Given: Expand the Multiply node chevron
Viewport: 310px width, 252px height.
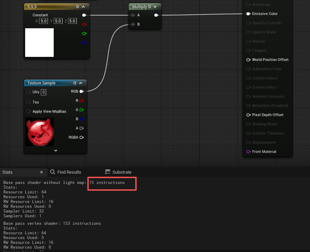Looking at the screenshot, I should pyautogui.click(x=155, y=7).
